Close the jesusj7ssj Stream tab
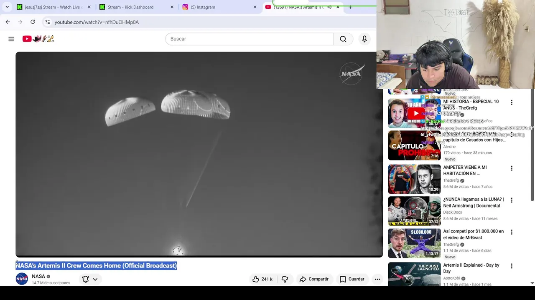Viewport: 535px width, 300px height. click(x=89, y=7)
